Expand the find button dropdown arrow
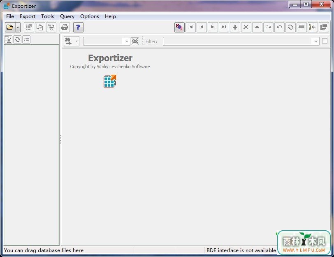This screenshot has height=257, width=334. 77,41
